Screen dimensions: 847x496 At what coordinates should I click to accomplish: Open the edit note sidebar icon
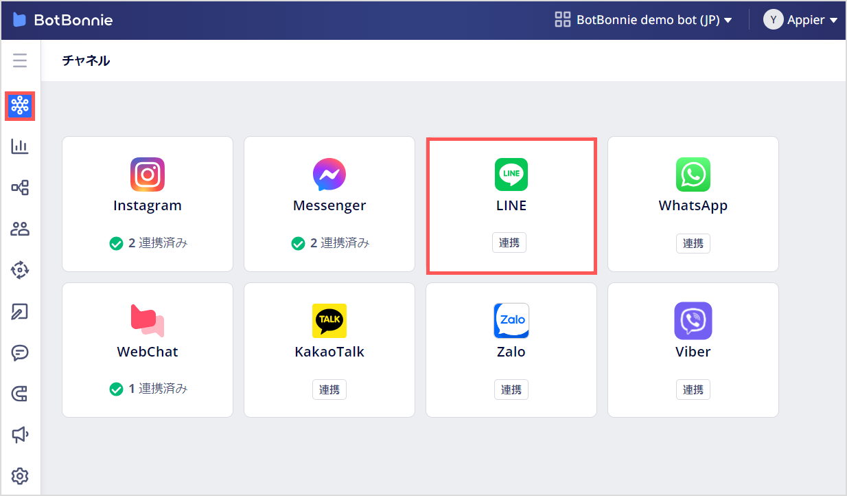20,311
